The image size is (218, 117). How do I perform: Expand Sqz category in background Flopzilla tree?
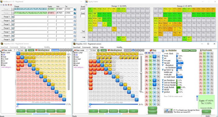pyautogui.click(x=2, y=65)
